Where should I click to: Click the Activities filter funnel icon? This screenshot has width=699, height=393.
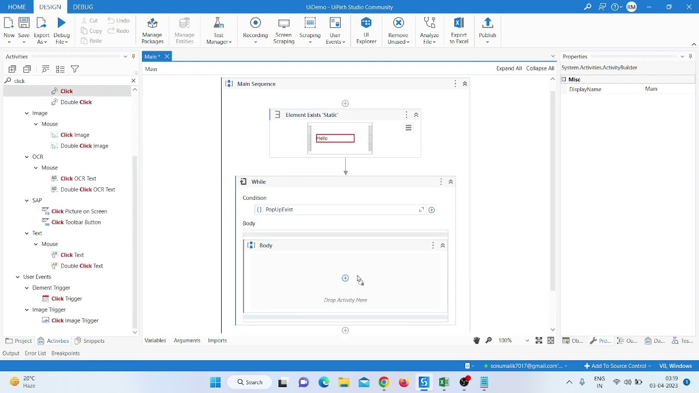tap(75, 69)
